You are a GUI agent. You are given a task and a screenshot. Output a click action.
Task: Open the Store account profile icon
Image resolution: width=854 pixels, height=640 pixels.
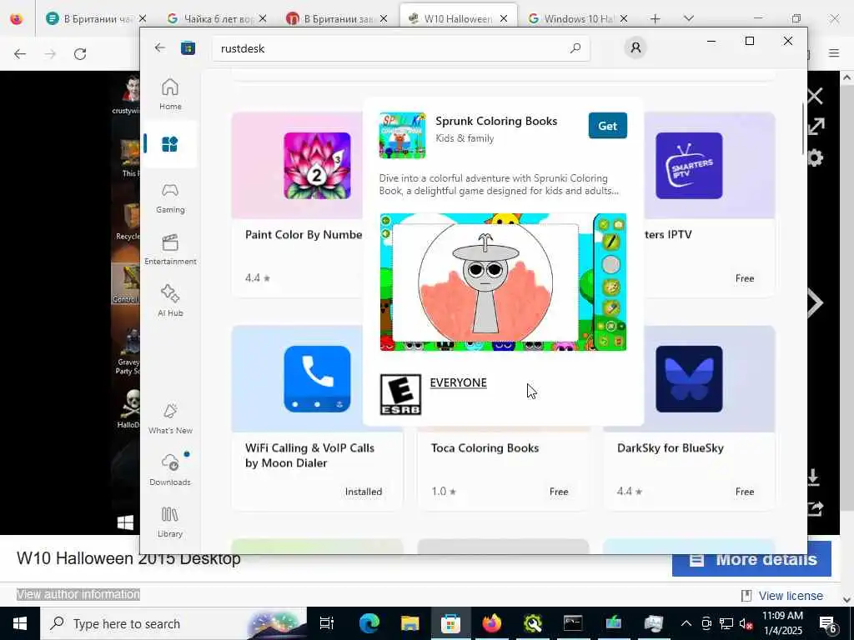[635, 47]
